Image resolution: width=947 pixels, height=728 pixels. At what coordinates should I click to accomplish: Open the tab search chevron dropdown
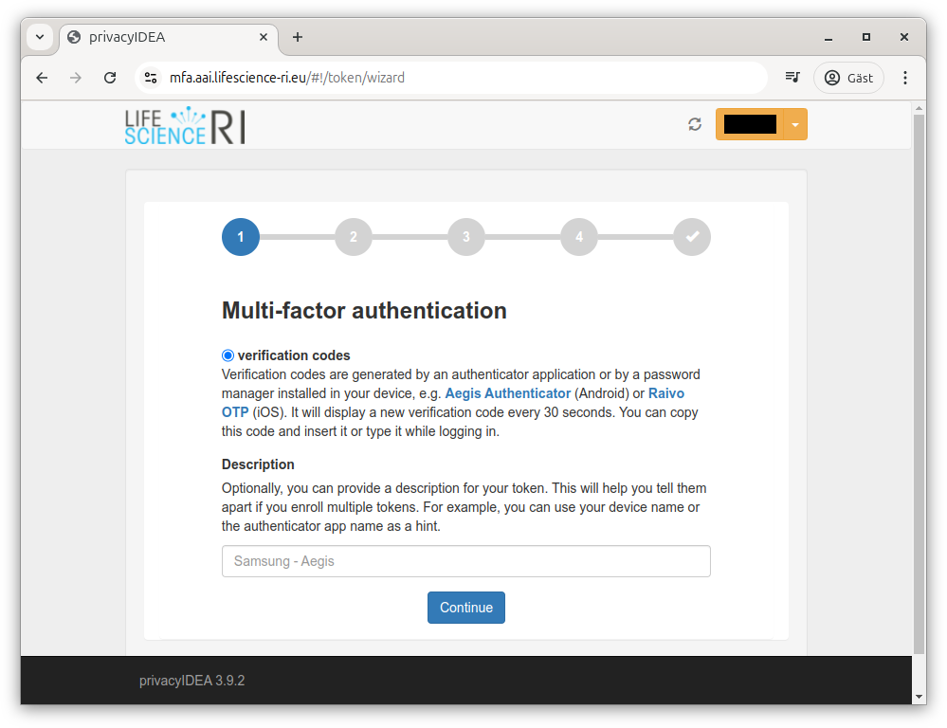click(x=40, y=37)
